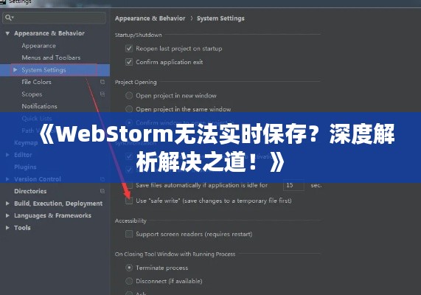Click the Appearance & Behavior breadcrumb link
Viewport: 421px width, 295px height.
pyautogui.click(x=150, y=18)
